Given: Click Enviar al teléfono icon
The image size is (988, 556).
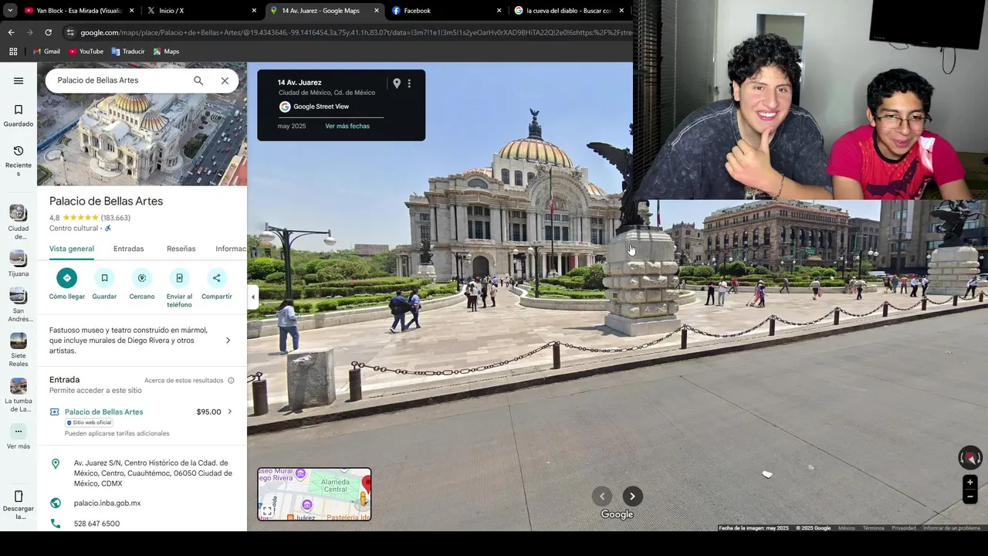Looking at the screenshot, I should 179,278.
